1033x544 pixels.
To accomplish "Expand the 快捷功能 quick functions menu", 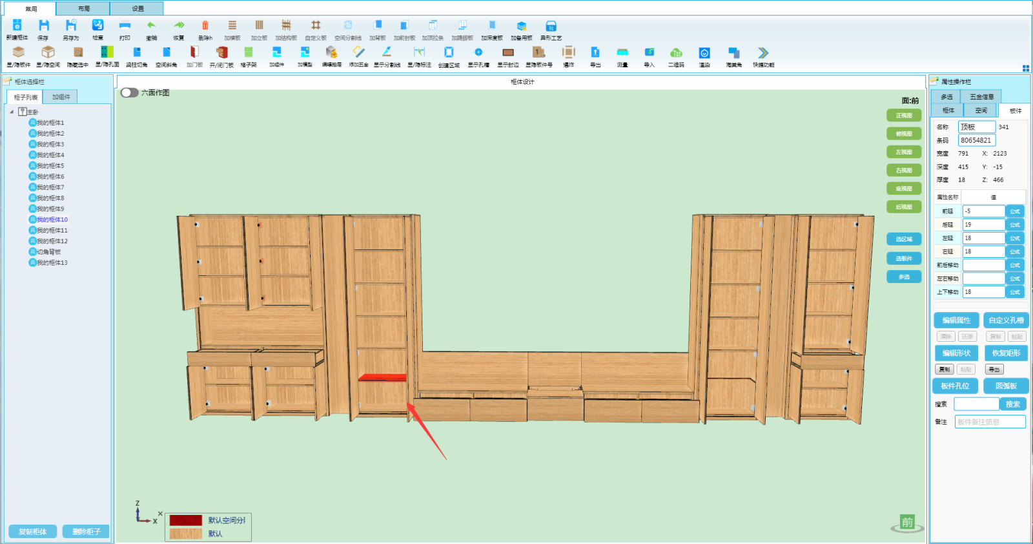I will point(763,53).
